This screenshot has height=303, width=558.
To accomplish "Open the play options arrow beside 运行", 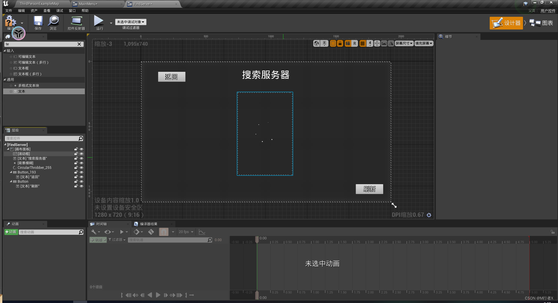I will click(111, 23).
